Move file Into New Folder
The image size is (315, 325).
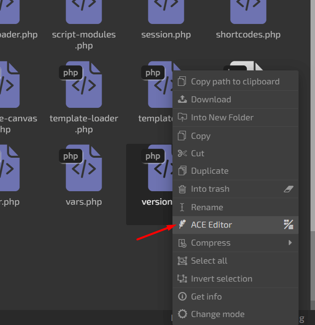click(222, 117)
